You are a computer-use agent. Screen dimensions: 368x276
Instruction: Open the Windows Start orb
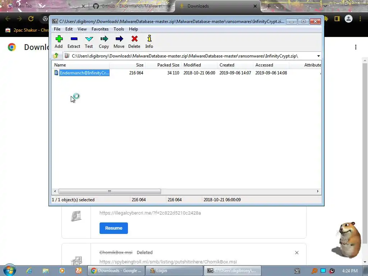tap(9, 270)
